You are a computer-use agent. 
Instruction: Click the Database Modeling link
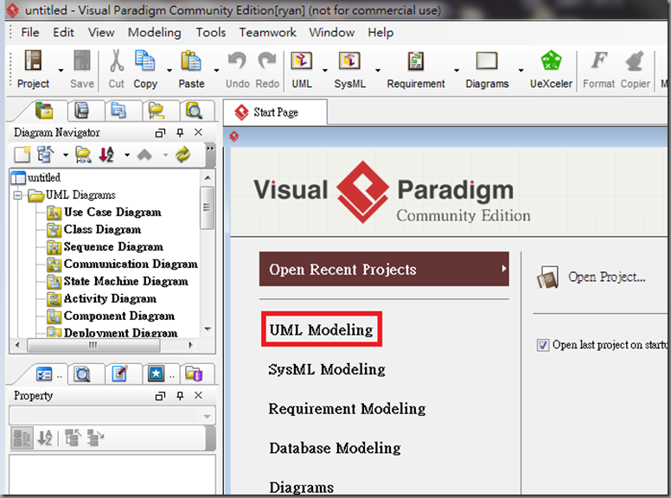335,448
